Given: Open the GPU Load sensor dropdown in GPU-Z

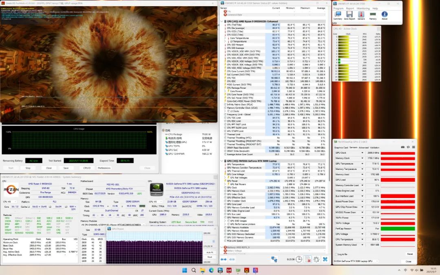Looking at the screenshot, I should pyautogui.click(x=362, y=180).
